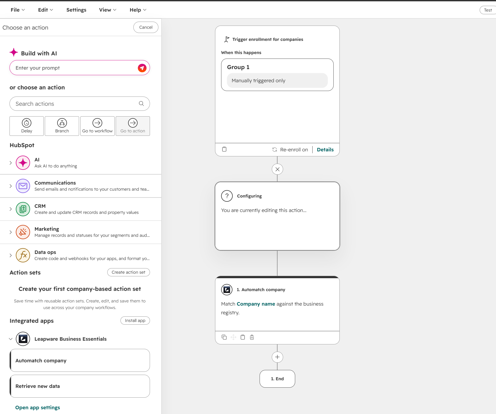Click Create action set button

(129, 272)
